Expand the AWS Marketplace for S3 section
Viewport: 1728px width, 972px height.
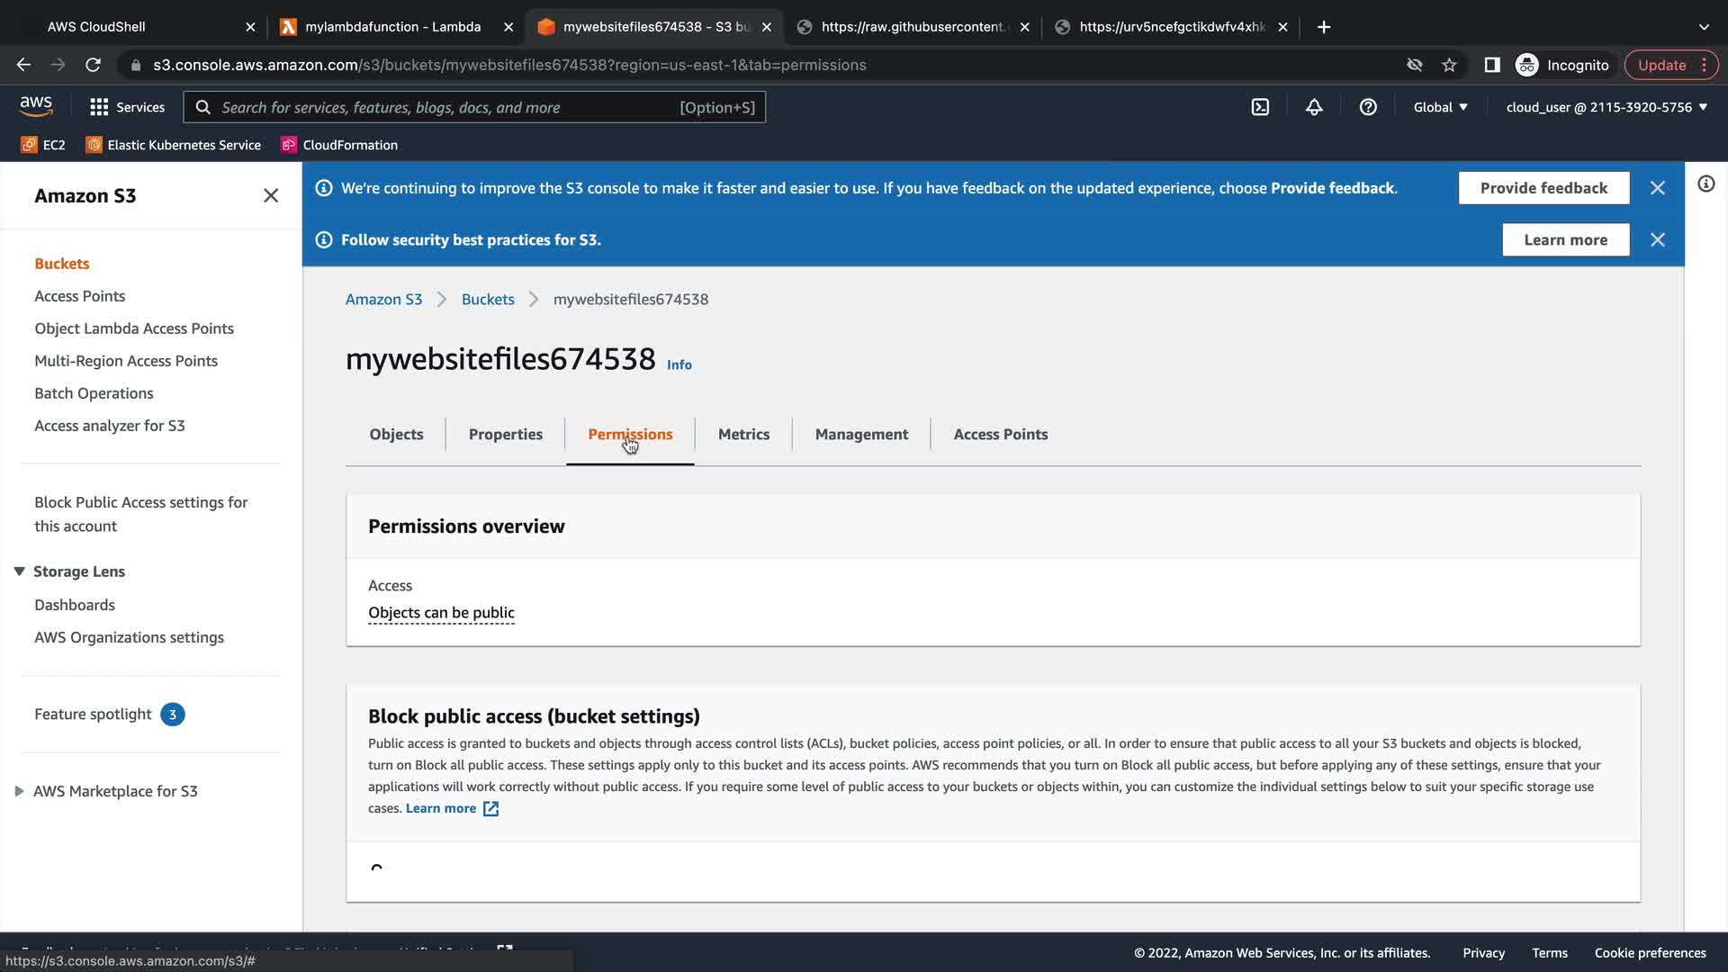(19, 791)
